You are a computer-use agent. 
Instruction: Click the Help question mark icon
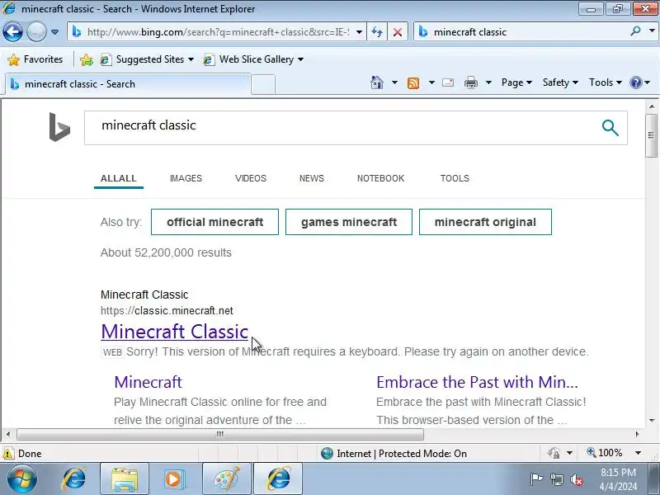click(635, 82)
